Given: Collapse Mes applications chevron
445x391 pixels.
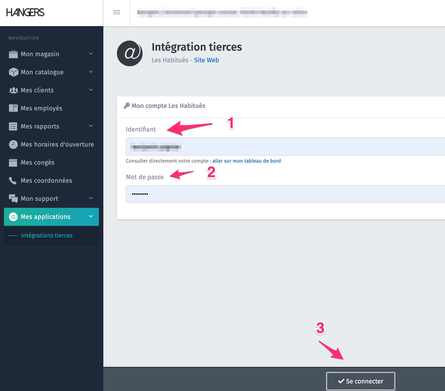Looking at the screenshot, I should point(91,216).
